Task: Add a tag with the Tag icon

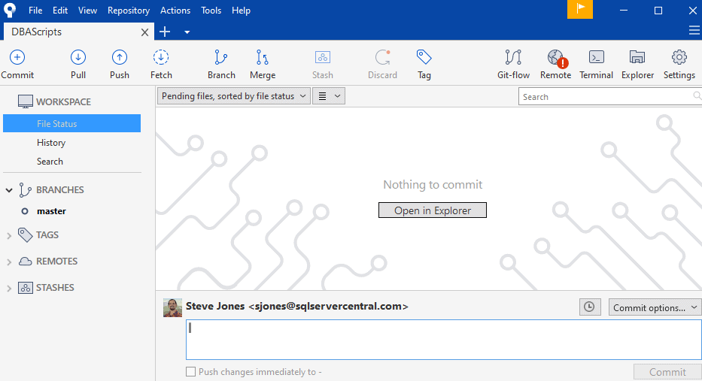Action: 424,57
